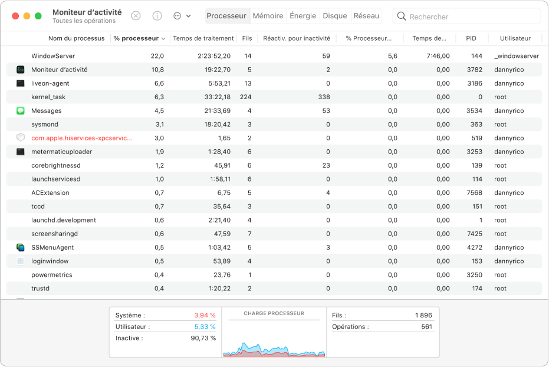Click the process info (i) toolbar icon
This screenshot has height=367, width=549.
click(x=157, y=16)
